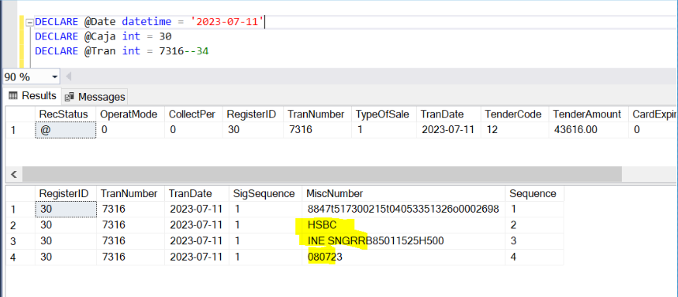Select row header 4 in the bottom grid

20,257
